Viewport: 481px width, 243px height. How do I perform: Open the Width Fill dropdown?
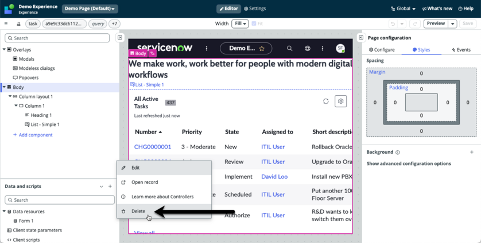(240, 23)
